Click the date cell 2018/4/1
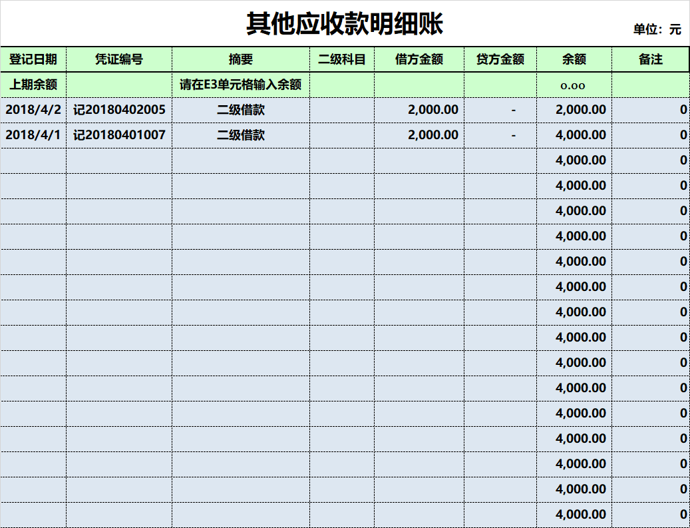The width and height of the screenshot is (690, 528). tap(33, 134)
